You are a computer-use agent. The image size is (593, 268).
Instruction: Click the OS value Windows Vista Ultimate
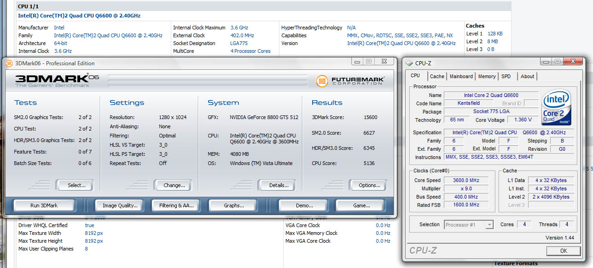tap(261, 163)
